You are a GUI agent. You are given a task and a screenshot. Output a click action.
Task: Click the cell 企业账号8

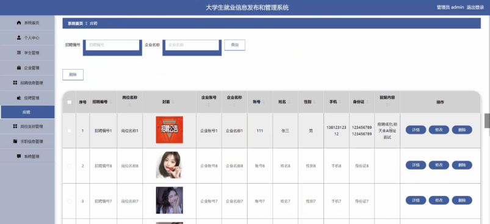209,166
